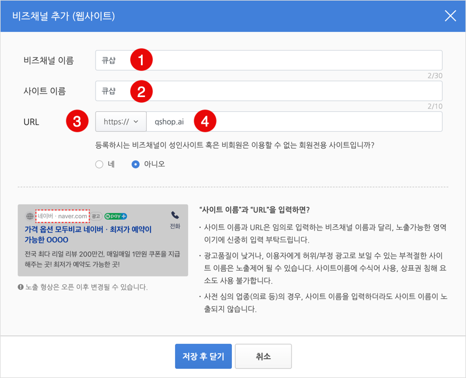Click the 2/30 character counter
Screen dimensions: 466x378
(x=435, y=76)
